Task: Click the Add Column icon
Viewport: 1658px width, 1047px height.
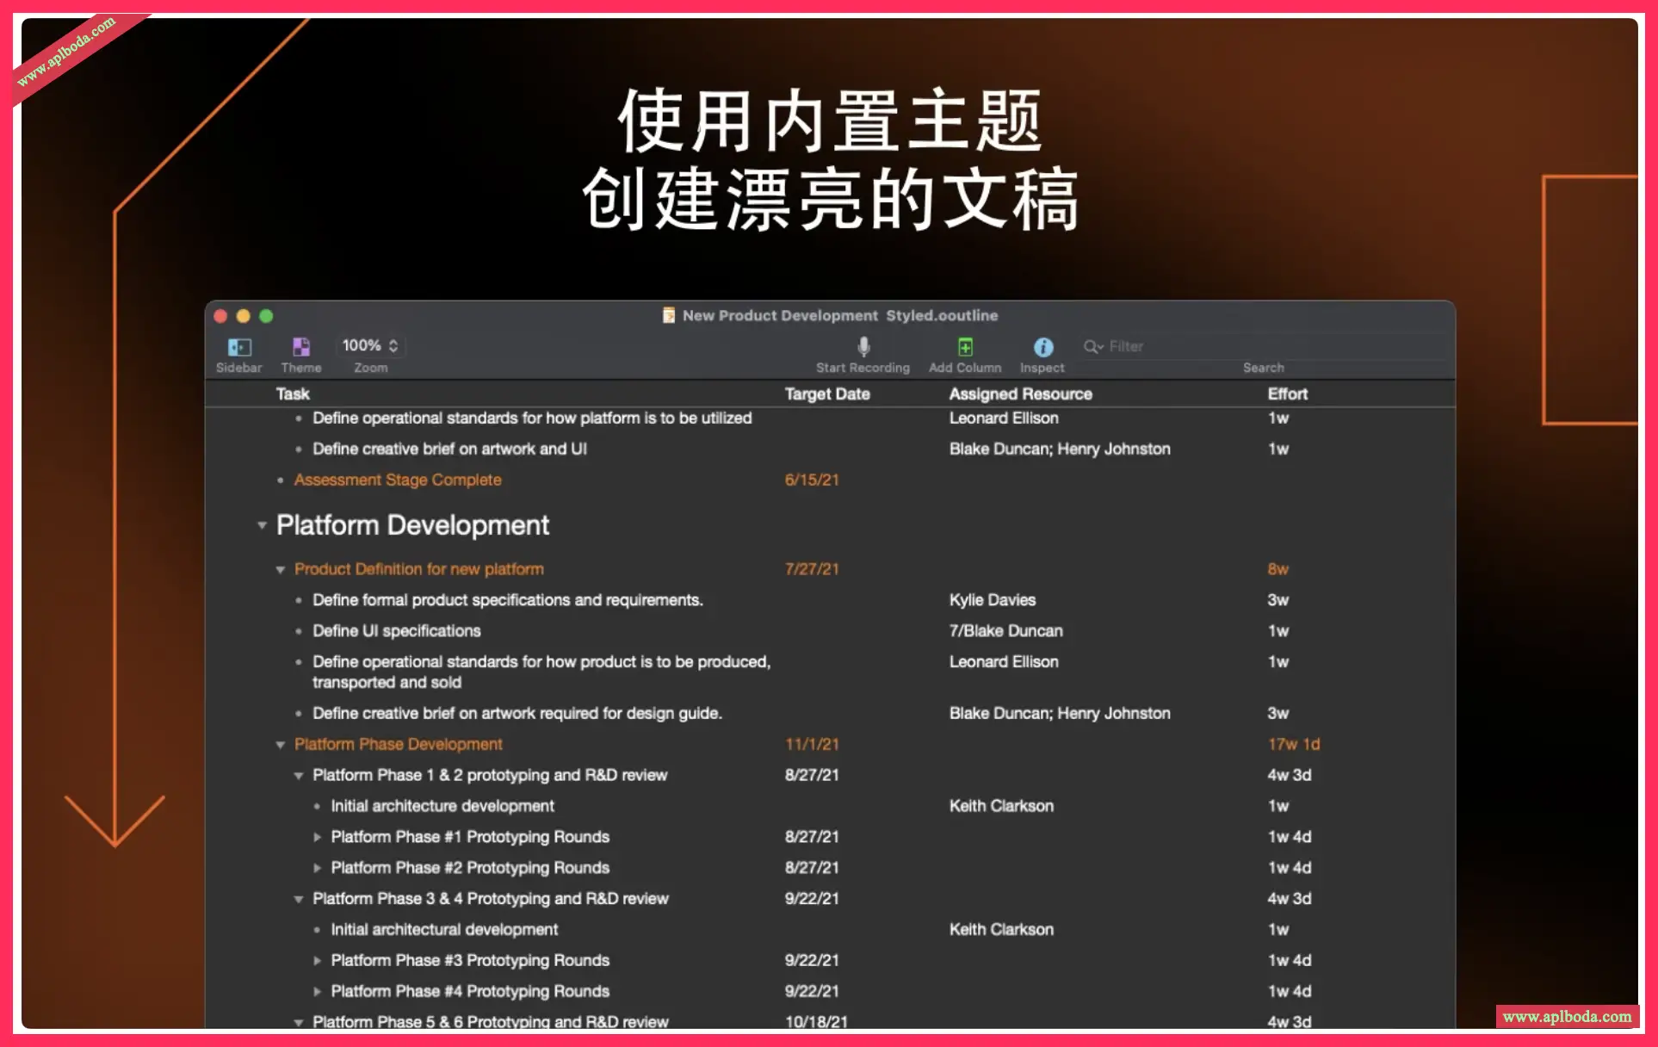Action: point(965,347)
